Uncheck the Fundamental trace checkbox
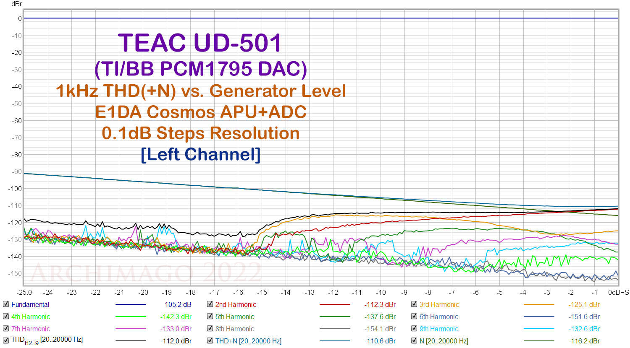 pyautogui.click(x=6, y=304)
